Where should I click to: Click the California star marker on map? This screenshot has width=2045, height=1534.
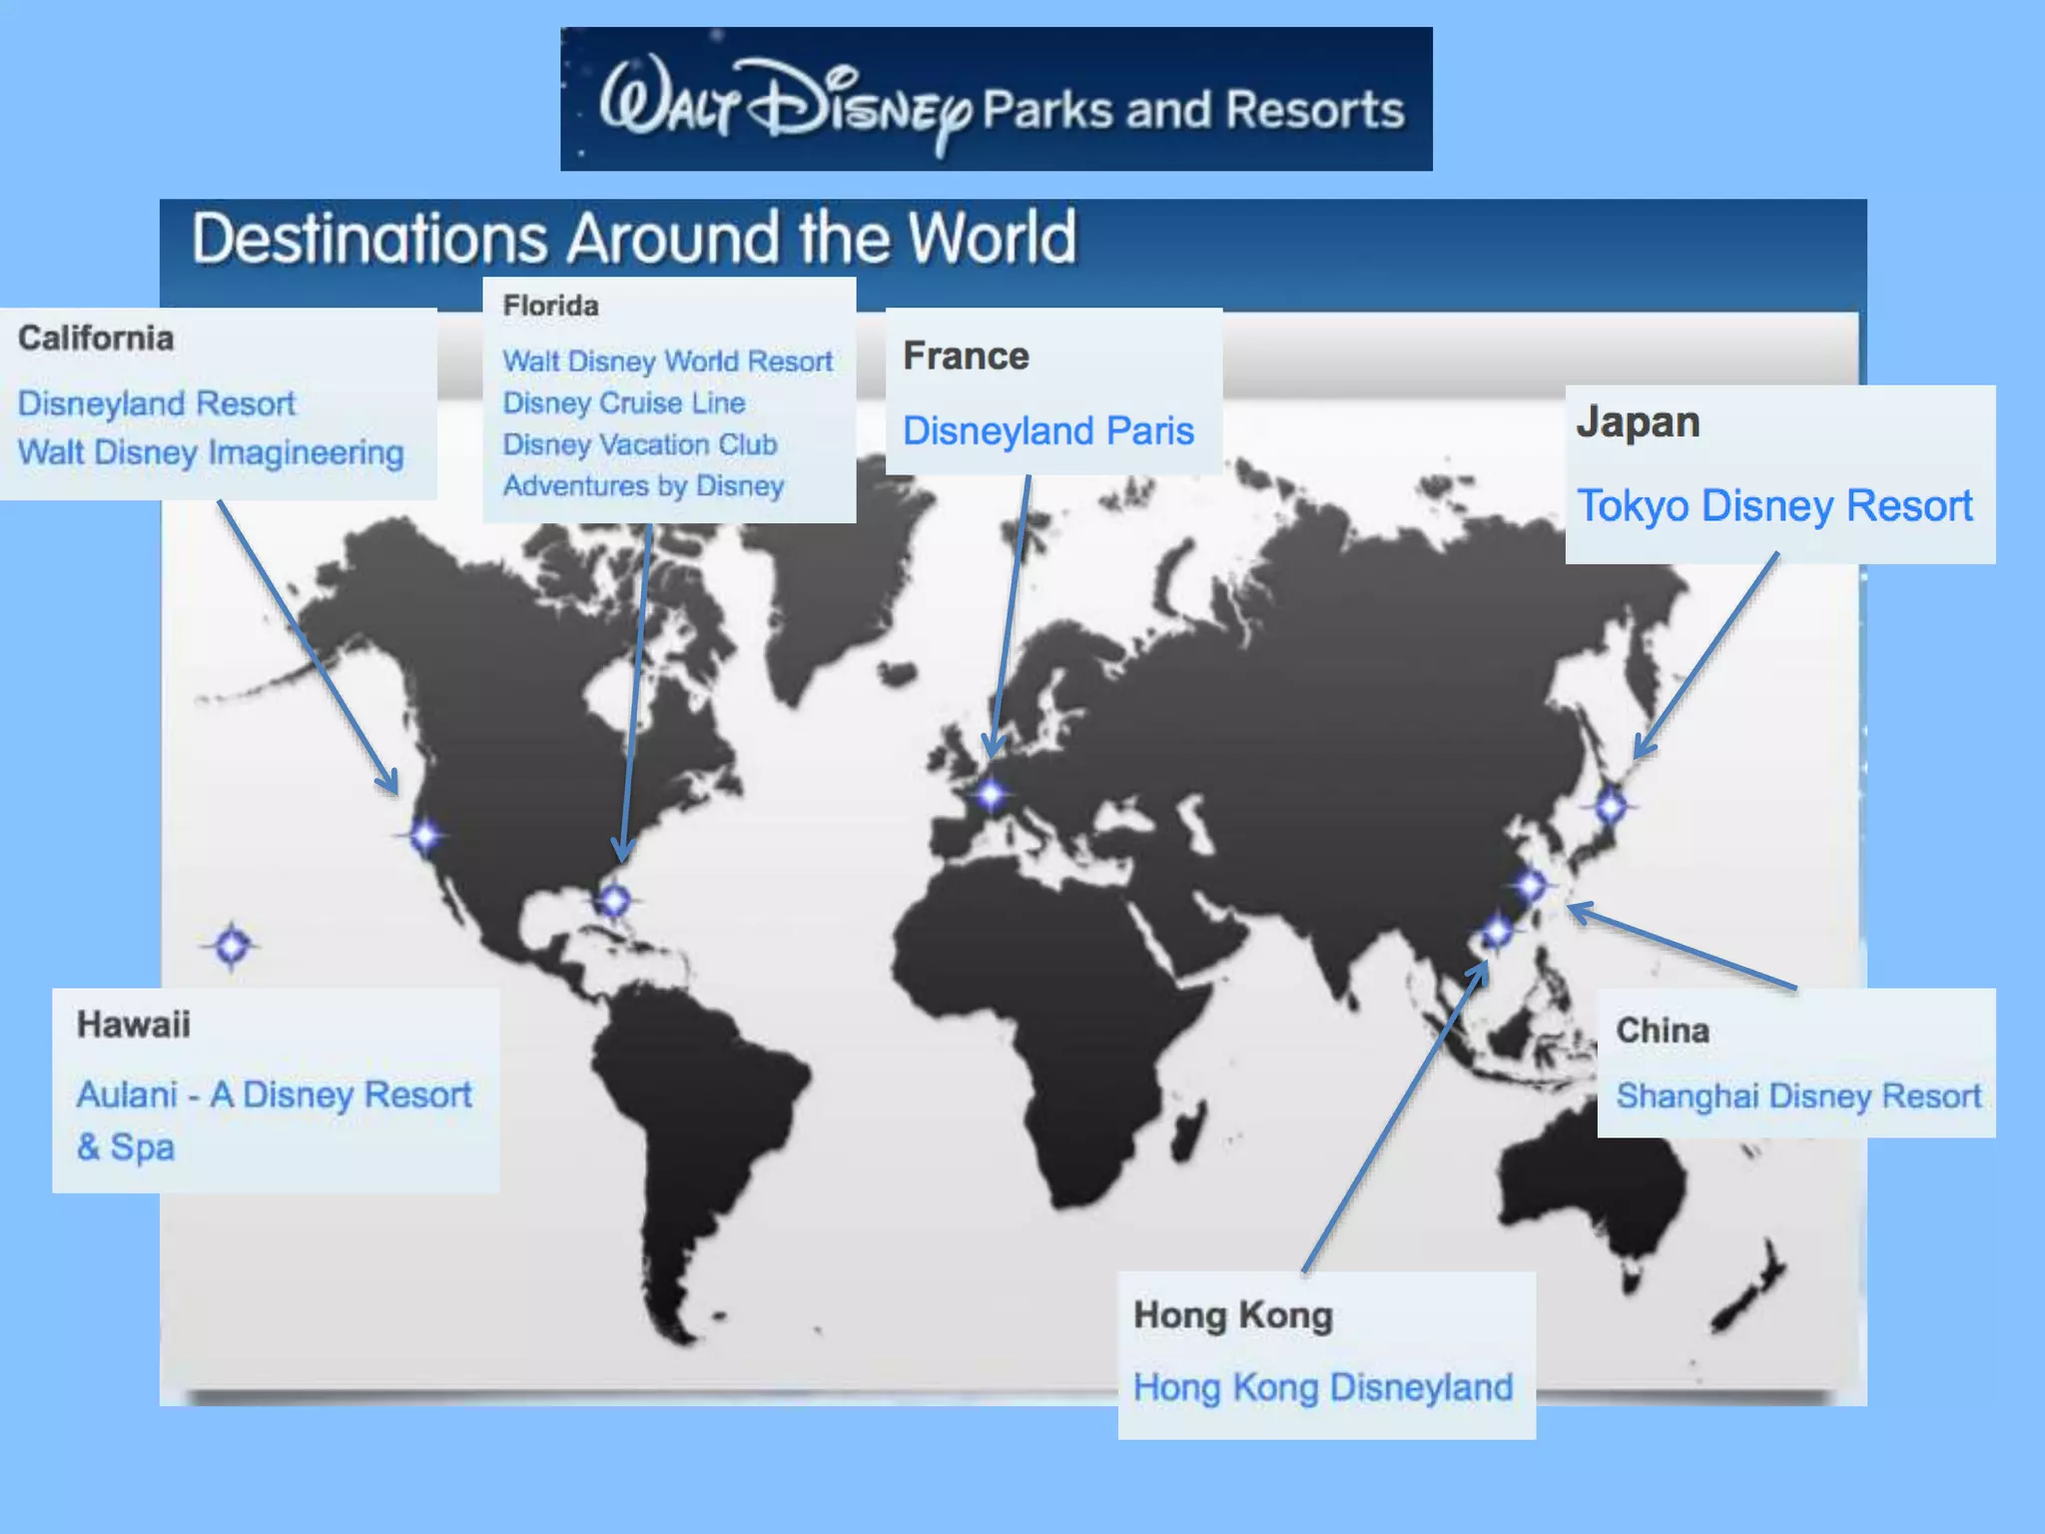[x=425, y=835]
